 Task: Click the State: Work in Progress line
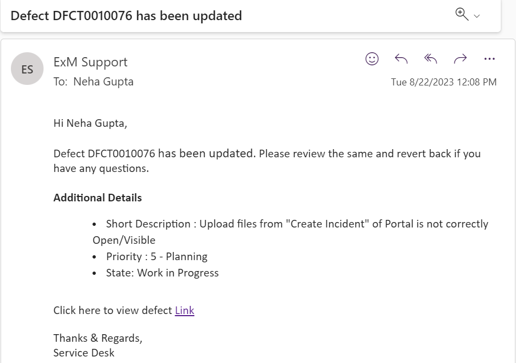pos(162,273)
